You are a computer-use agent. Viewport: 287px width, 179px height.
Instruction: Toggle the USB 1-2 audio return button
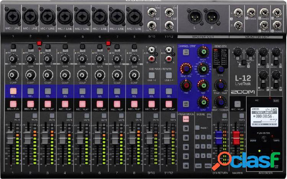152,75
